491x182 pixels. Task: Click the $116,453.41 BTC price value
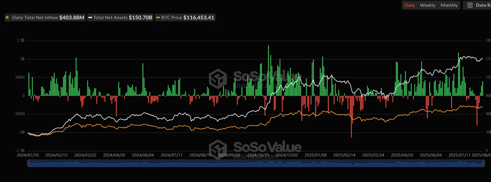tap(198, 17)
